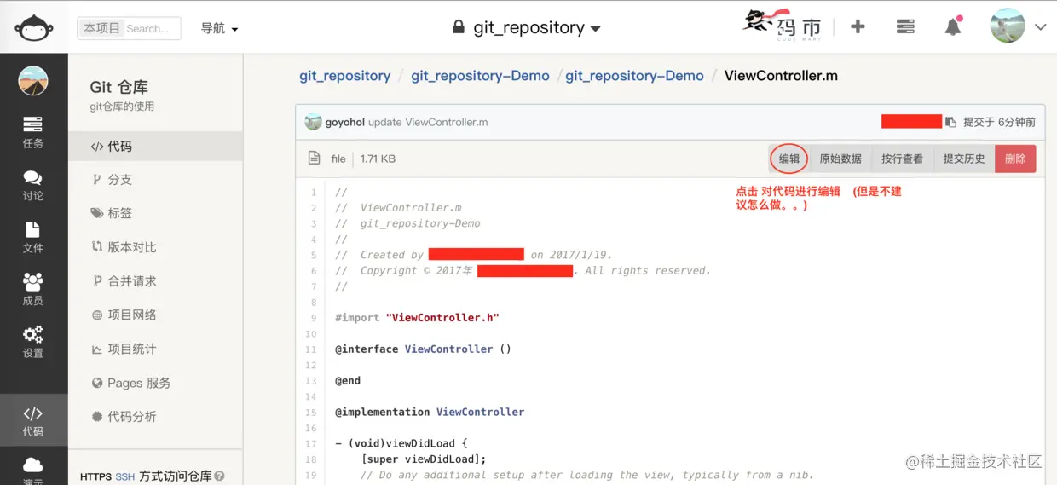The width and height of the screenshot is (1057, 485).
Task: Open 按行查看 blame view
Action: (902, 159)
